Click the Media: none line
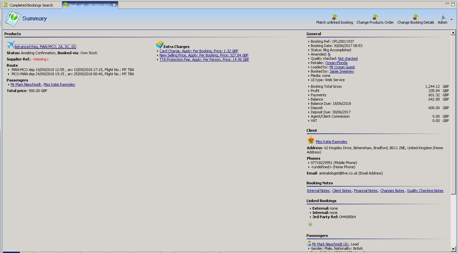This screenshot has width=458, height=253. coord(321,76)
